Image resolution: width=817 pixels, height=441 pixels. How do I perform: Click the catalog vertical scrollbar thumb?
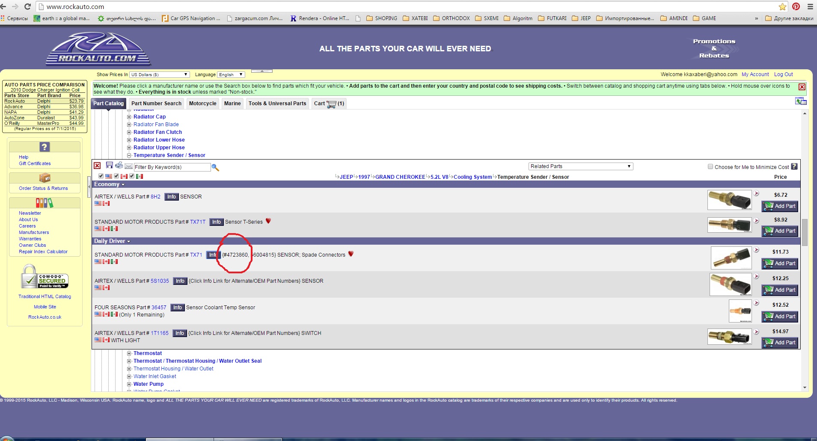805,232
